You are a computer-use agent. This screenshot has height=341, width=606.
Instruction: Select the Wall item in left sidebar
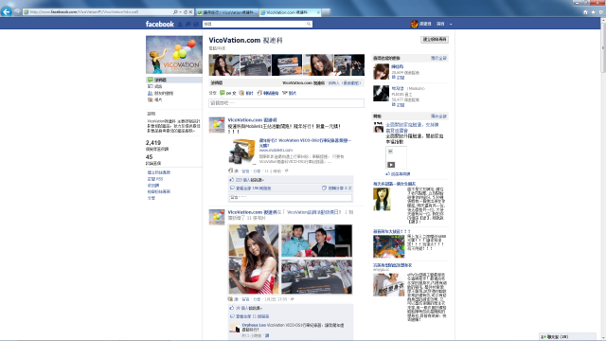point(174,80)
